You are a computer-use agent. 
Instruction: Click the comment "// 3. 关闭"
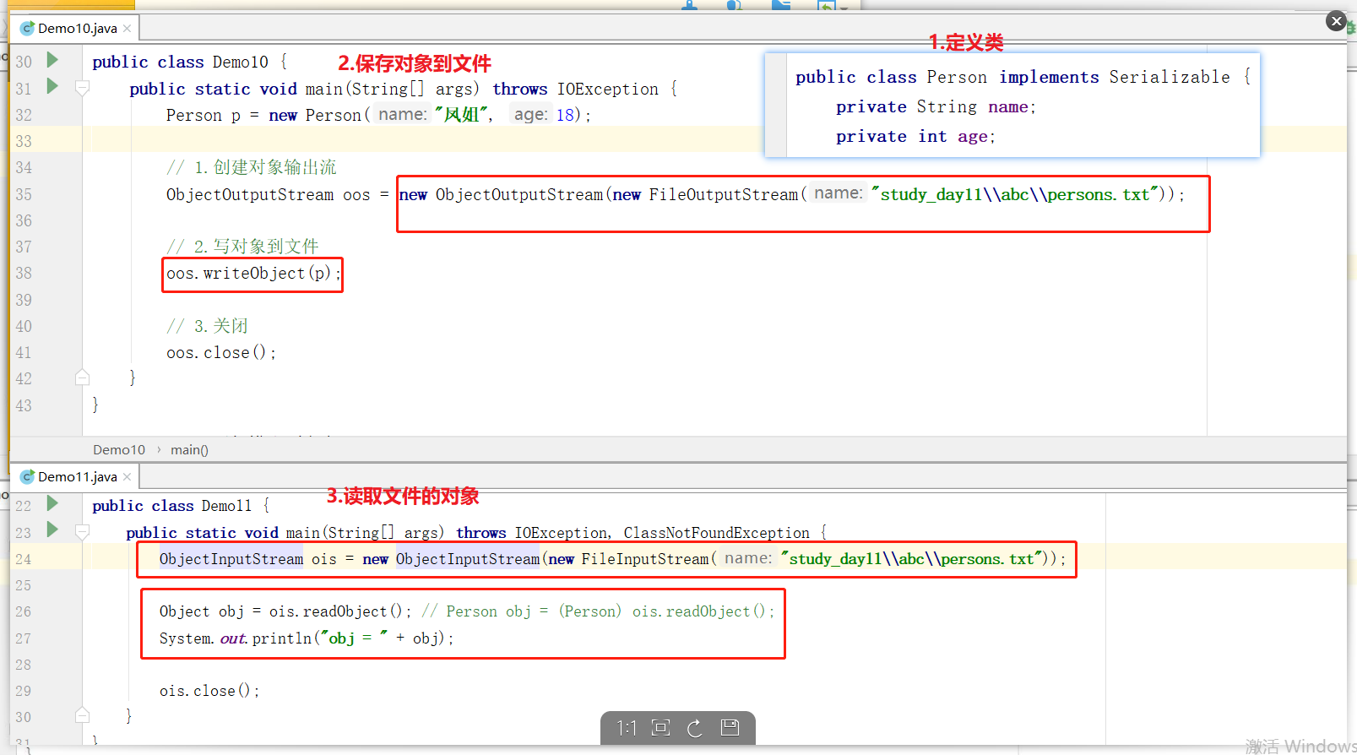click(x=207, y=326)
